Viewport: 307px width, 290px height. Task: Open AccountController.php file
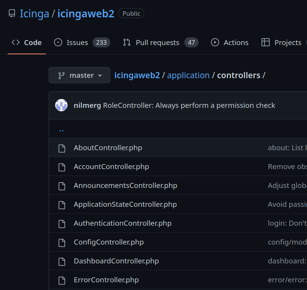point(111,167)
